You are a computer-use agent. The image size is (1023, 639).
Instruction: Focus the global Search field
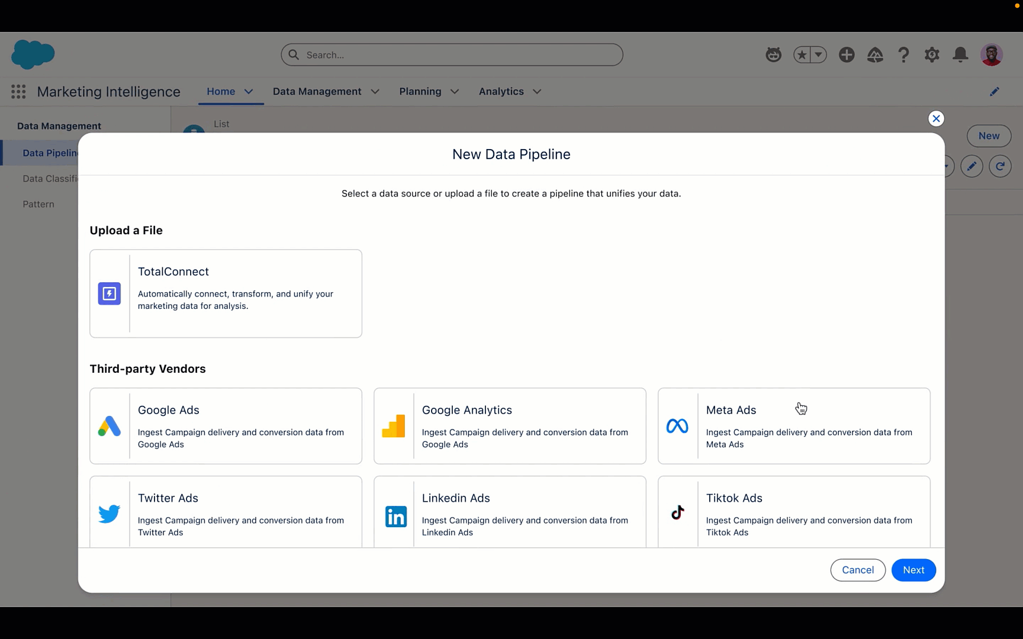tap(452, 55)
